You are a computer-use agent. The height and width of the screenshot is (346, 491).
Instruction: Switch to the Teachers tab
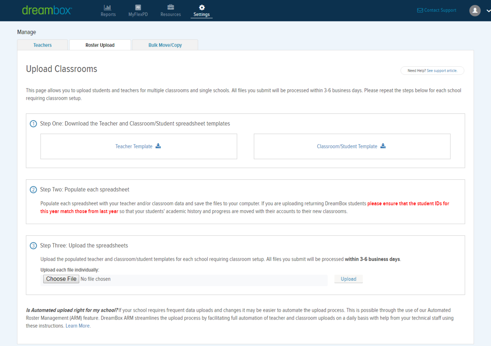pyautogui.click(x=43, y=45)
